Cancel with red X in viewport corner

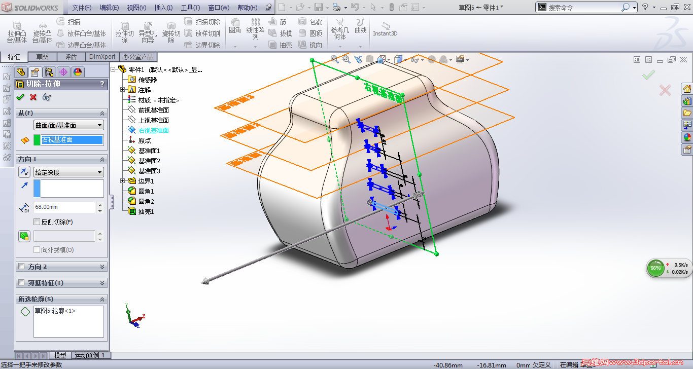pyautogui.click(x=665, y=91)
